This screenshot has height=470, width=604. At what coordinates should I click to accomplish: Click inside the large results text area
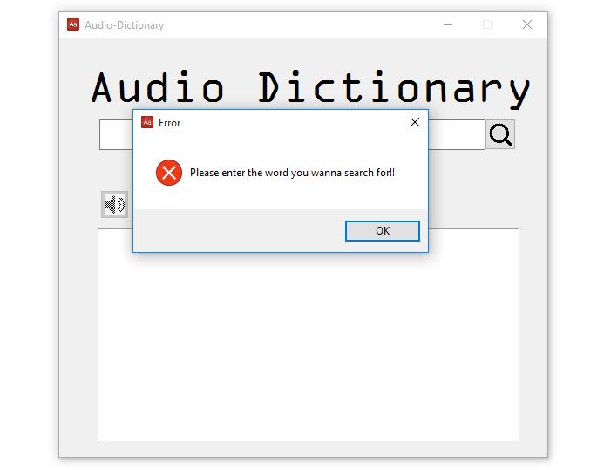pyautogui.click(x=305, y=349)
